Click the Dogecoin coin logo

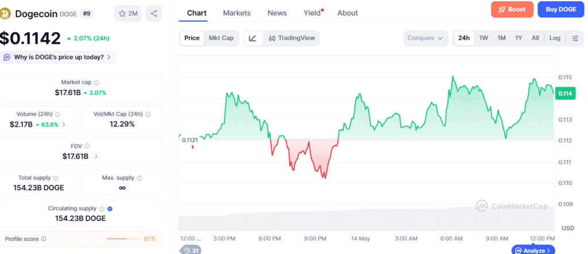pos(6,14)
